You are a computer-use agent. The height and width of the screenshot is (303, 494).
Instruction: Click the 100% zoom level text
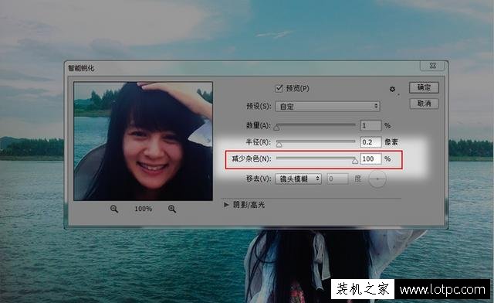tap(143, 209)
